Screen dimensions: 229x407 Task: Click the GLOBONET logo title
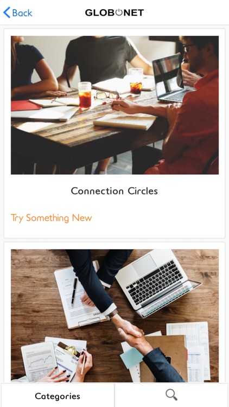click(x=114, y=12)
